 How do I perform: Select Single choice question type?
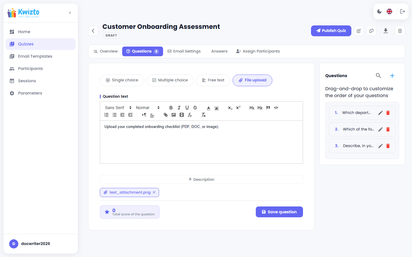click(122, 80)
